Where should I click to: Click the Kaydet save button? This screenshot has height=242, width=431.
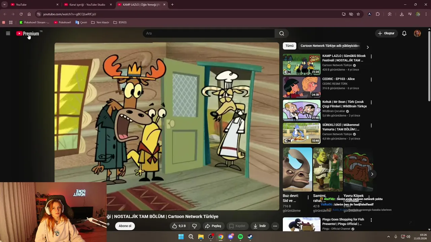coord(237,226)
